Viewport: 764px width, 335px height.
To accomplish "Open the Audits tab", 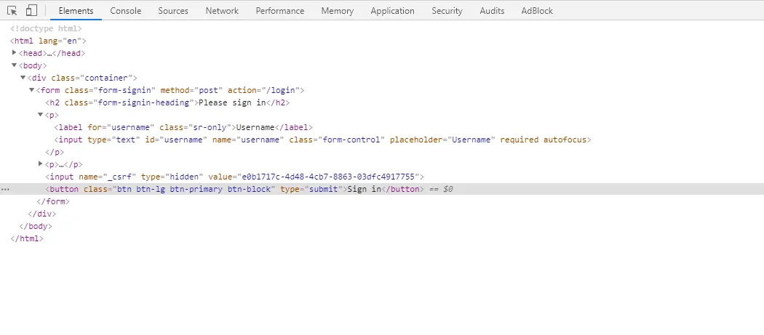I will tap(492, 11).
